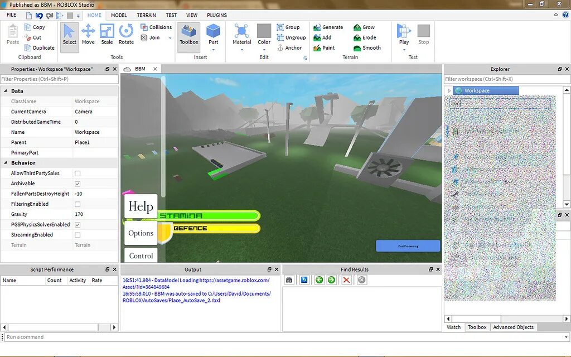Choose the Scale tool
The image size is (571, 357).
[107, 35]
